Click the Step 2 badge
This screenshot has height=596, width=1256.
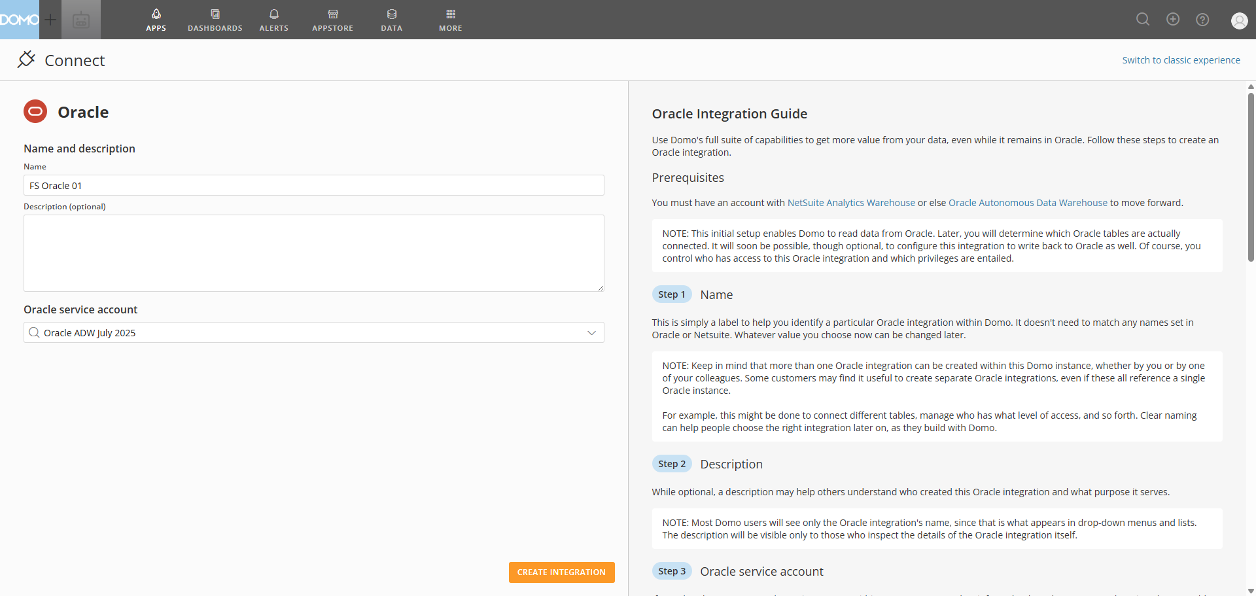[x=672, y=464]
